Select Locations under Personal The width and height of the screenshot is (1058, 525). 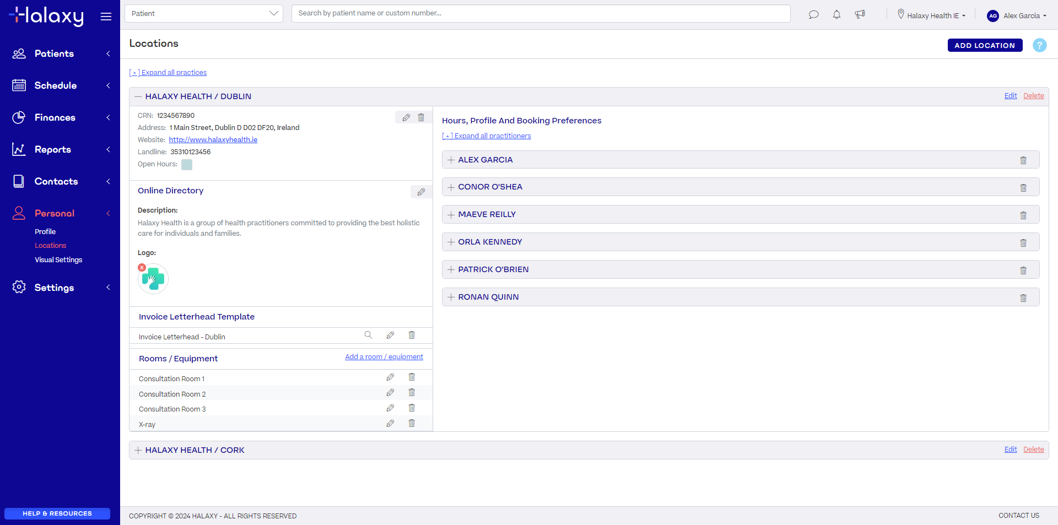(x=50, y=246)
